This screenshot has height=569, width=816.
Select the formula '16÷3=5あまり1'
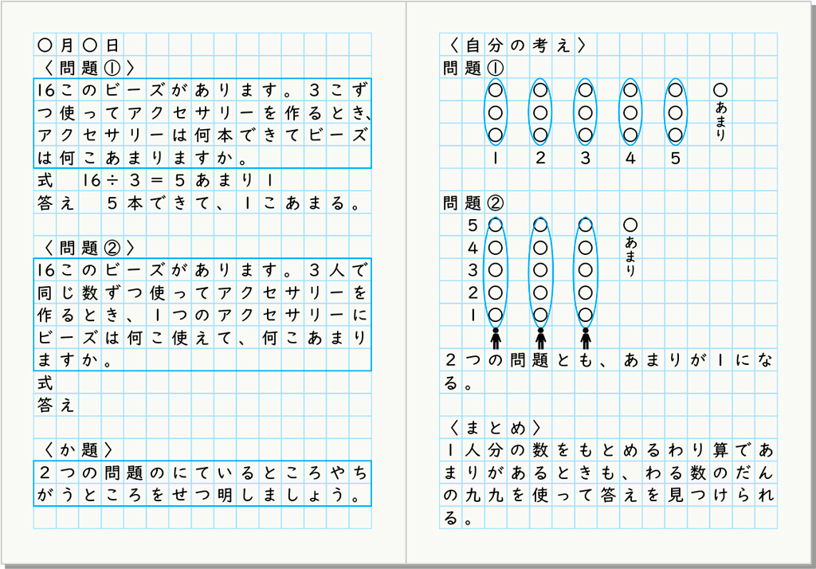(178, 181)
